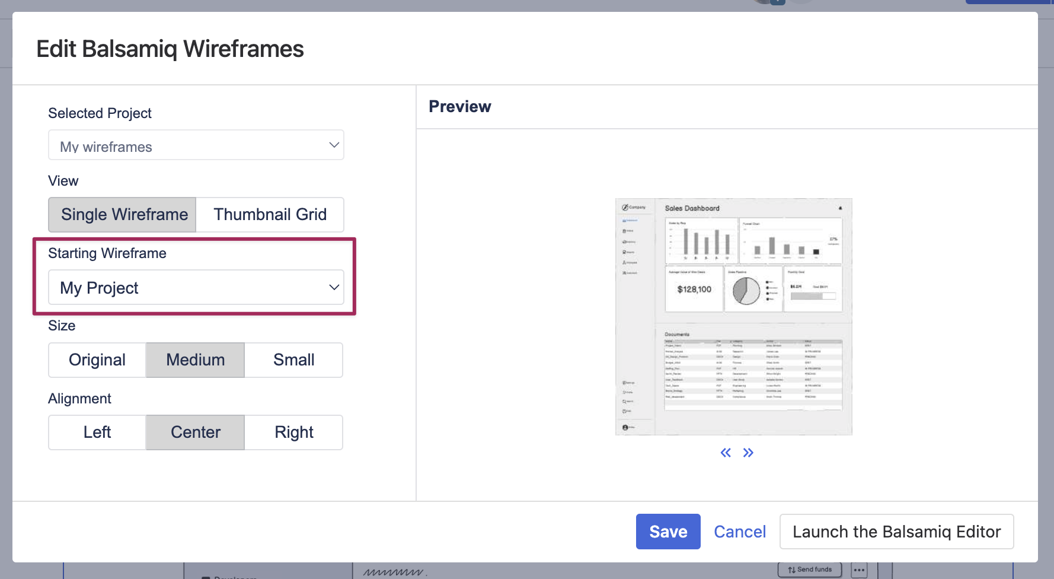Choose Medium size
Screen dimensions: 1054x579
195,360
